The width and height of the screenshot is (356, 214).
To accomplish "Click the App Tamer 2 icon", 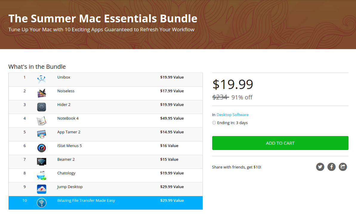I will [x=41, y=134].
